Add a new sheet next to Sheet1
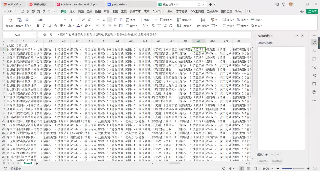Screen dimensions: 320x171 point(37,163)
